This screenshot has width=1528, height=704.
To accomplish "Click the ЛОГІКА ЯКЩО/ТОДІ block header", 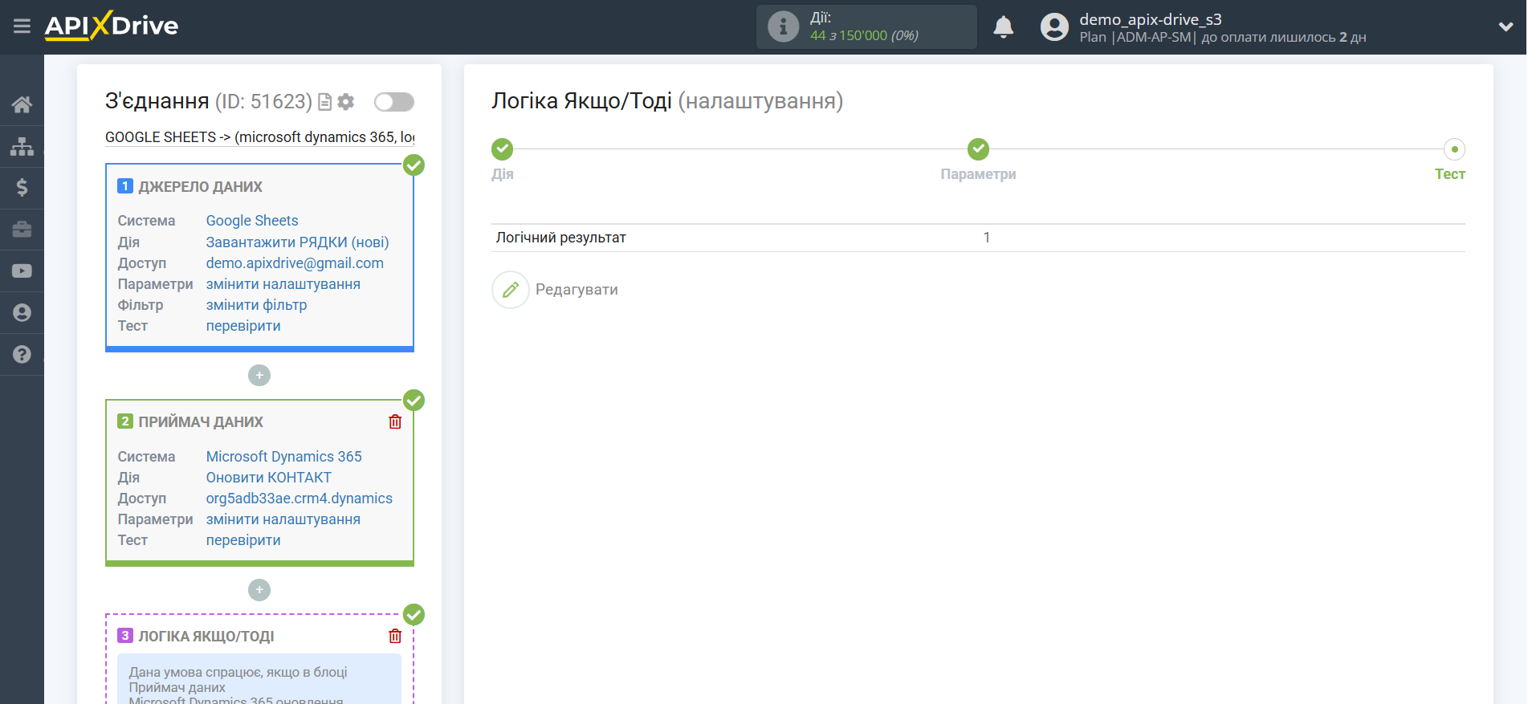I will (x=206, y=637).
